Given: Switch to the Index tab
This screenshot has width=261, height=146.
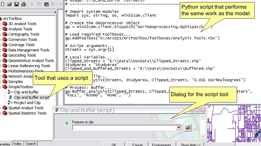Looking at the screenshot, I should coord(18,144).
